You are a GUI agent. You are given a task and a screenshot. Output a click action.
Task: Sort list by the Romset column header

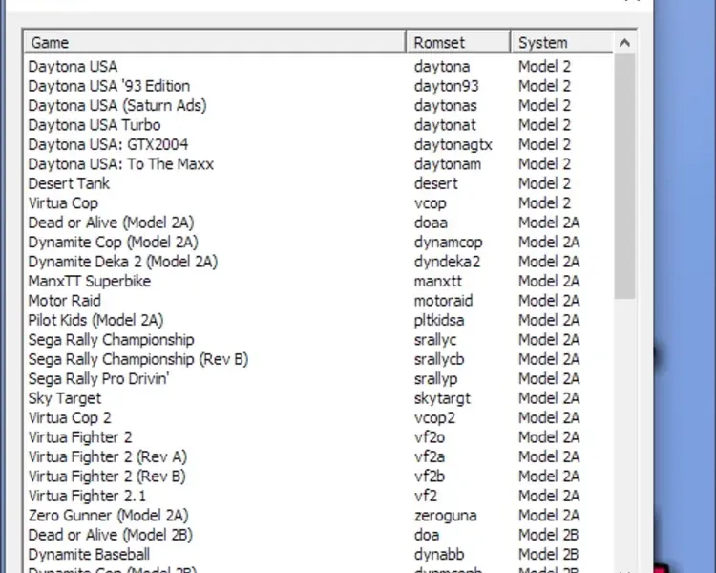pyautogui.click(x=458, y=42)
